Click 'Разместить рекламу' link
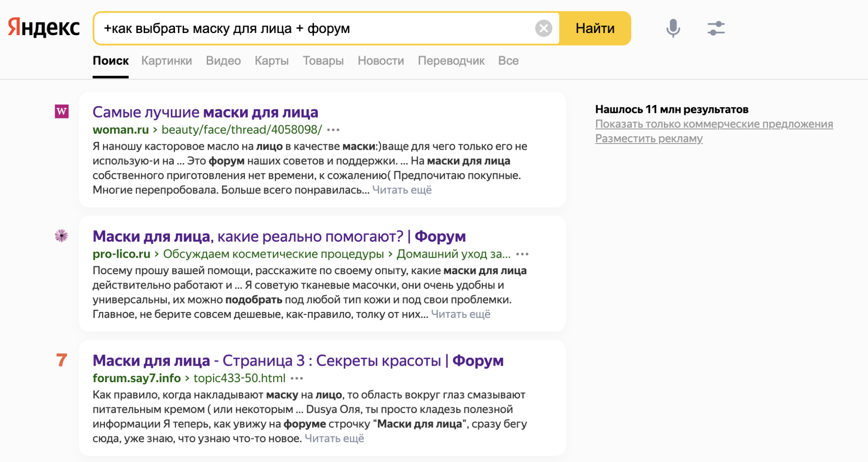Viewport: 868px width, 462px height. click(x=649, y=139)
